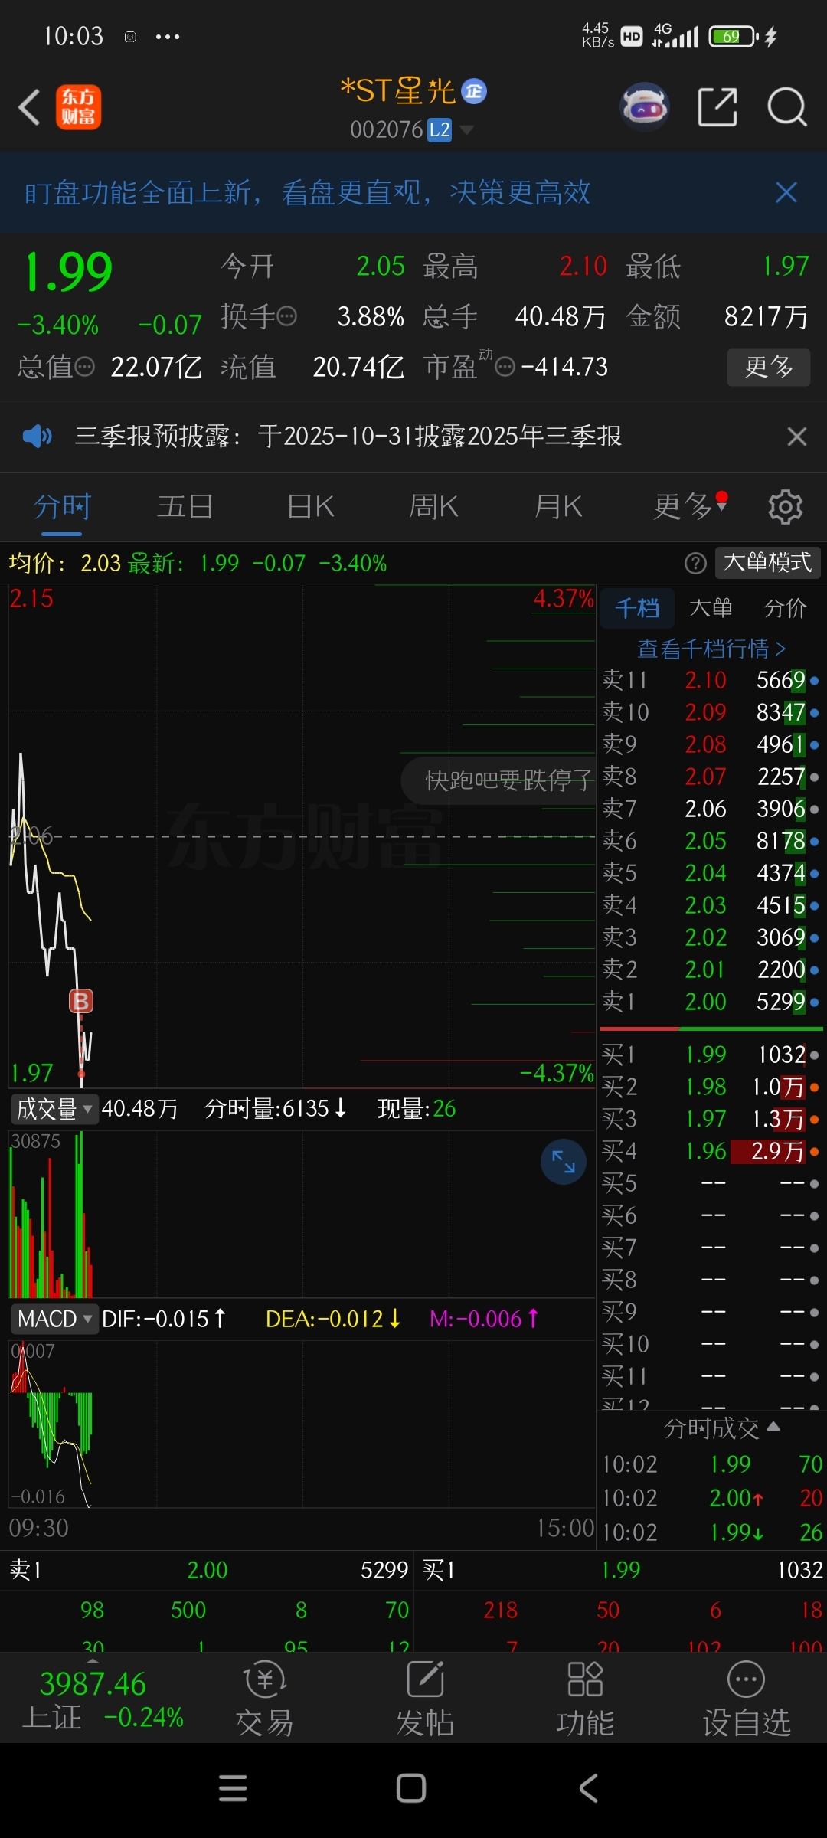The width and height of the screenshot is (827, 1838).
Task: Open MACD indicator dropdown
Action: click(x=54, y=1319)
